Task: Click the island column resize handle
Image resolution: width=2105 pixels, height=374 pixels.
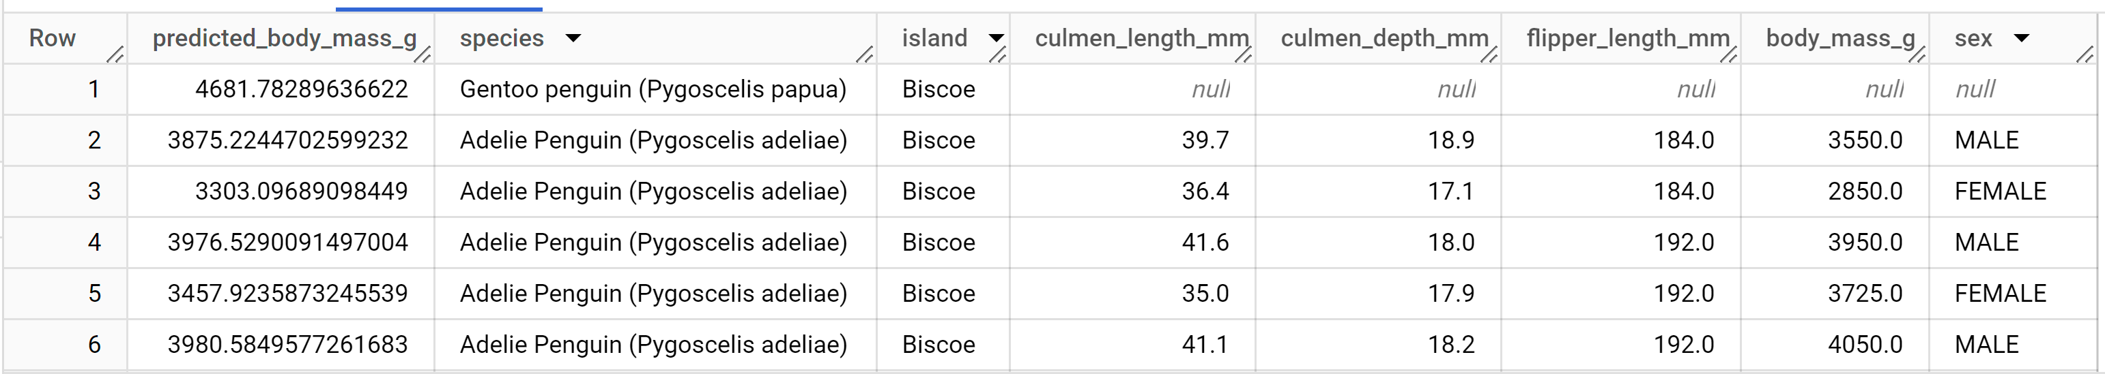Action: pyautogui.click(x=998, y=55)
